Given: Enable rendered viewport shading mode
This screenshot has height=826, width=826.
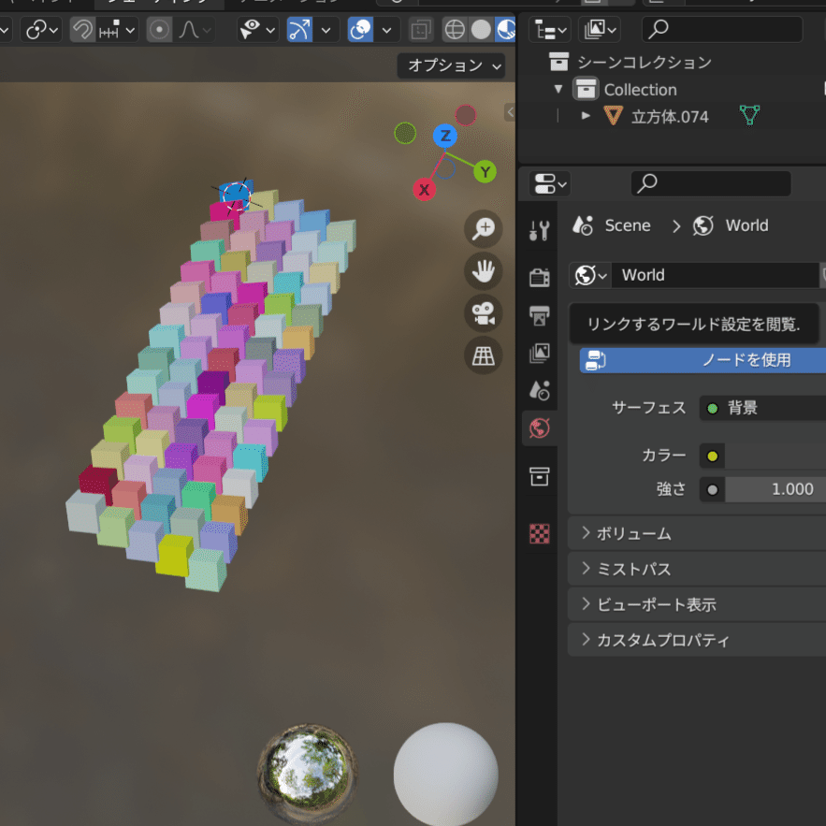Looking at the screenshot, I should [506, 29].
